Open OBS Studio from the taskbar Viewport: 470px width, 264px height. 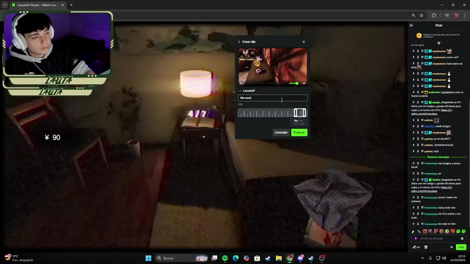322,258
